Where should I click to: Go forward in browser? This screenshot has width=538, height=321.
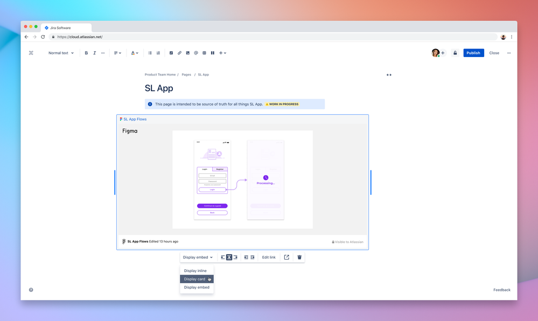34,37
